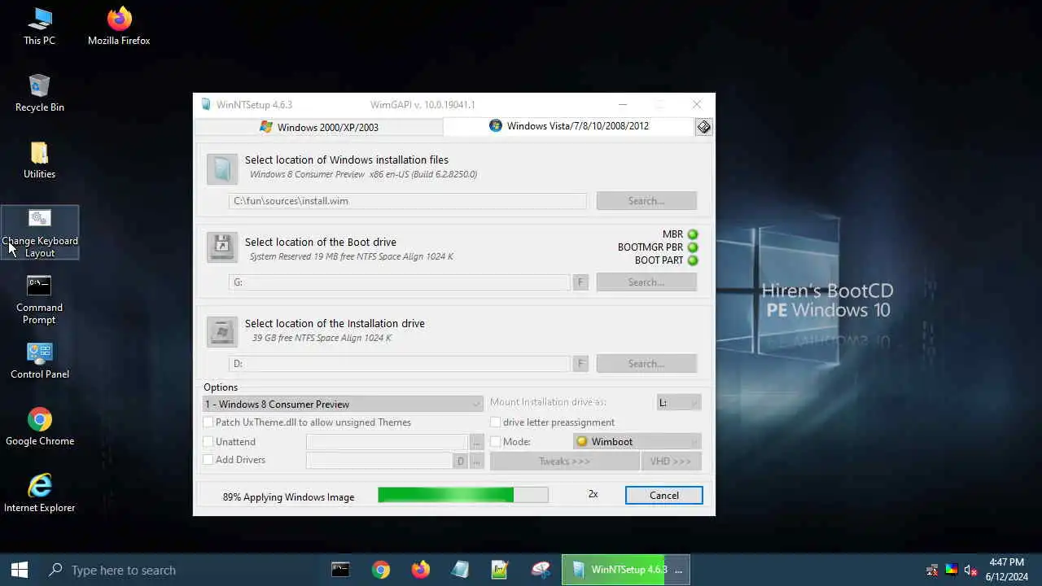This screenshot has height=586, width=1042.
Task: Open the This PC desktop icon
Action: (39, 26)
